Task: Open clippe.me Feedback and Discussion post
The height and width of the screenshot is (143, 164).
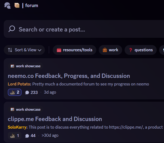Action: 55,119
